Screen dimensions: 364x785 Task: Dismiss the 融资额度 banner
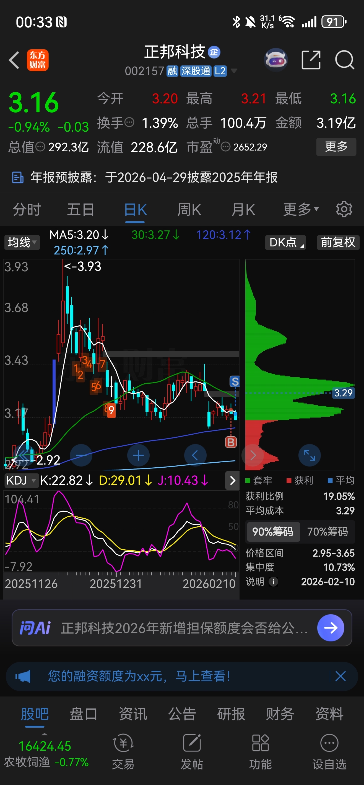340,676
